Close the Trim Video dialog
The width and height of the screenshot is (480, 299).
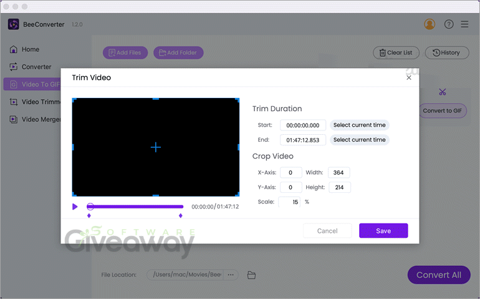409,77
